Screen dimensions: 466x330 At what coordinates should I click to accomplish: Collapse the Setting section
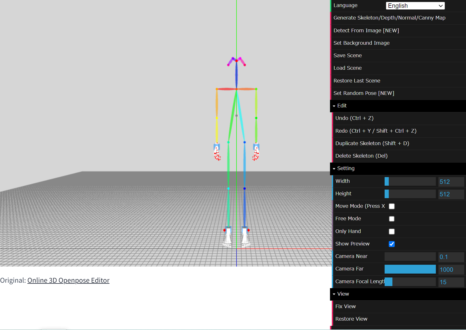click(x=334, y=169)
